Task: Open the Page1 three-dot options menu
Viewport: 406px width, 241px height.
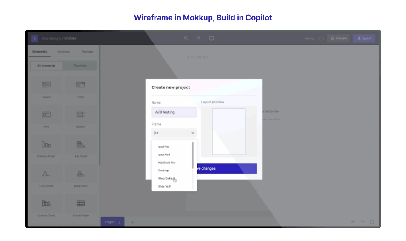Action: 119,222
